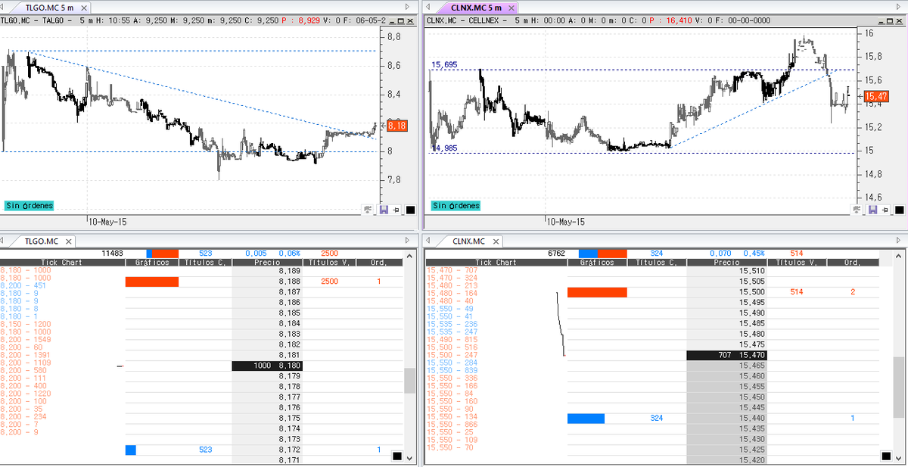908x467 pixels.
Task: Click tick entry '15,490 - 815' in CLNX list
Action: coord(452,340)
